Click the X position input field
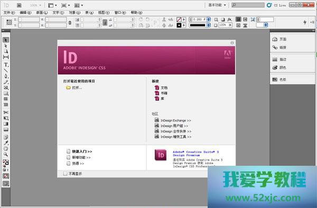 (29, 20)
